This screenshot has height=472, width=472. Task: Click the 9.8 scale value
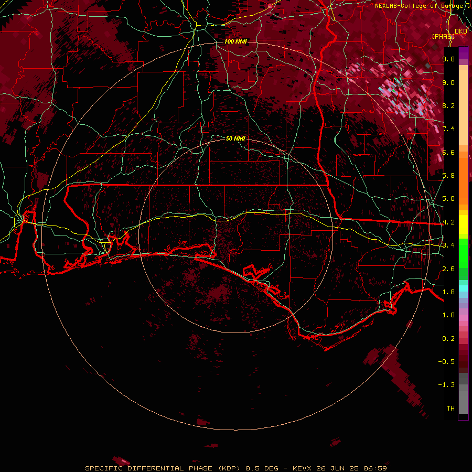[x=448, y=59]
